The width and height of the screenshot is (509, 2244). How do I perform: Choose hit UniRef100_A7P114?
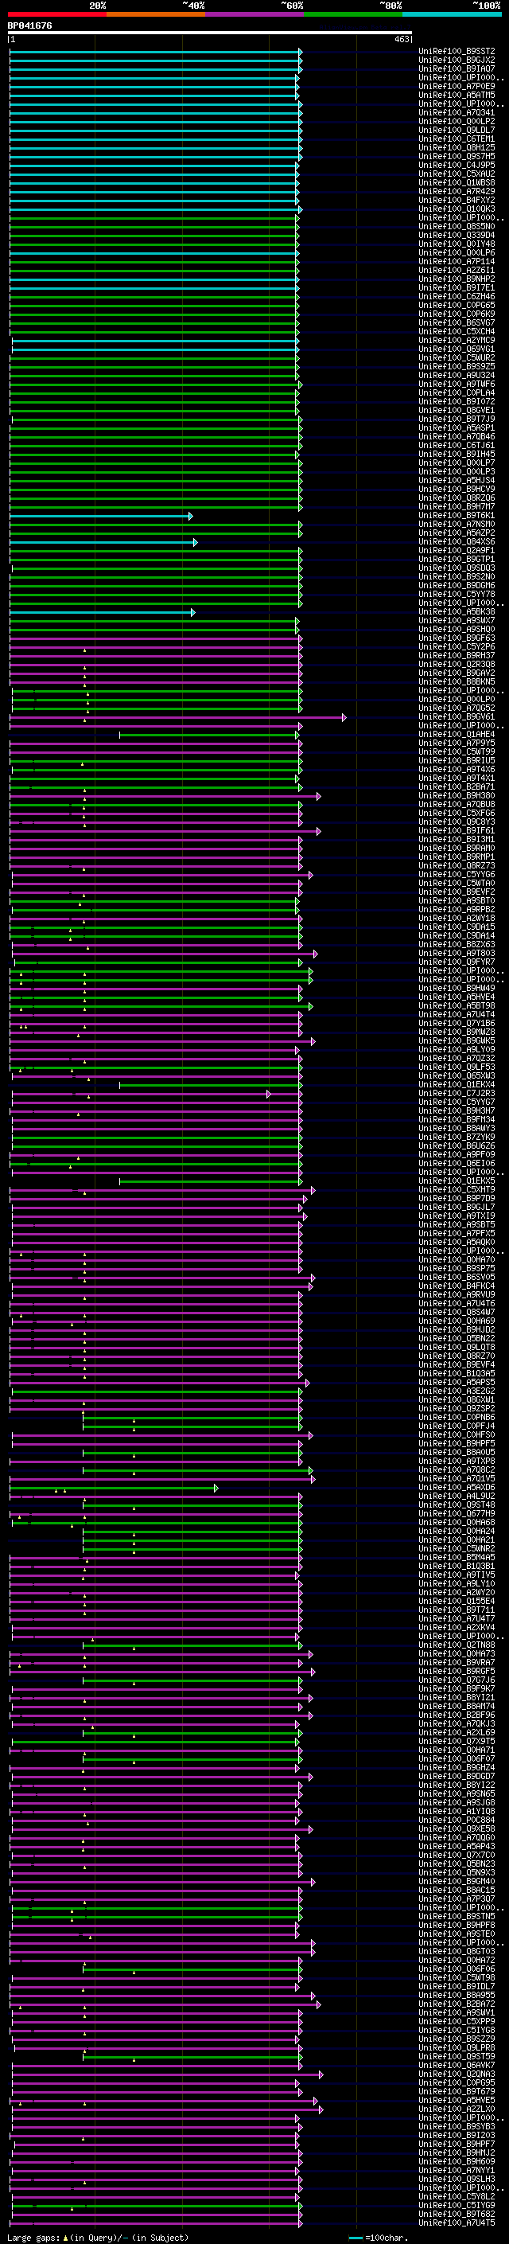coord(457,261)
